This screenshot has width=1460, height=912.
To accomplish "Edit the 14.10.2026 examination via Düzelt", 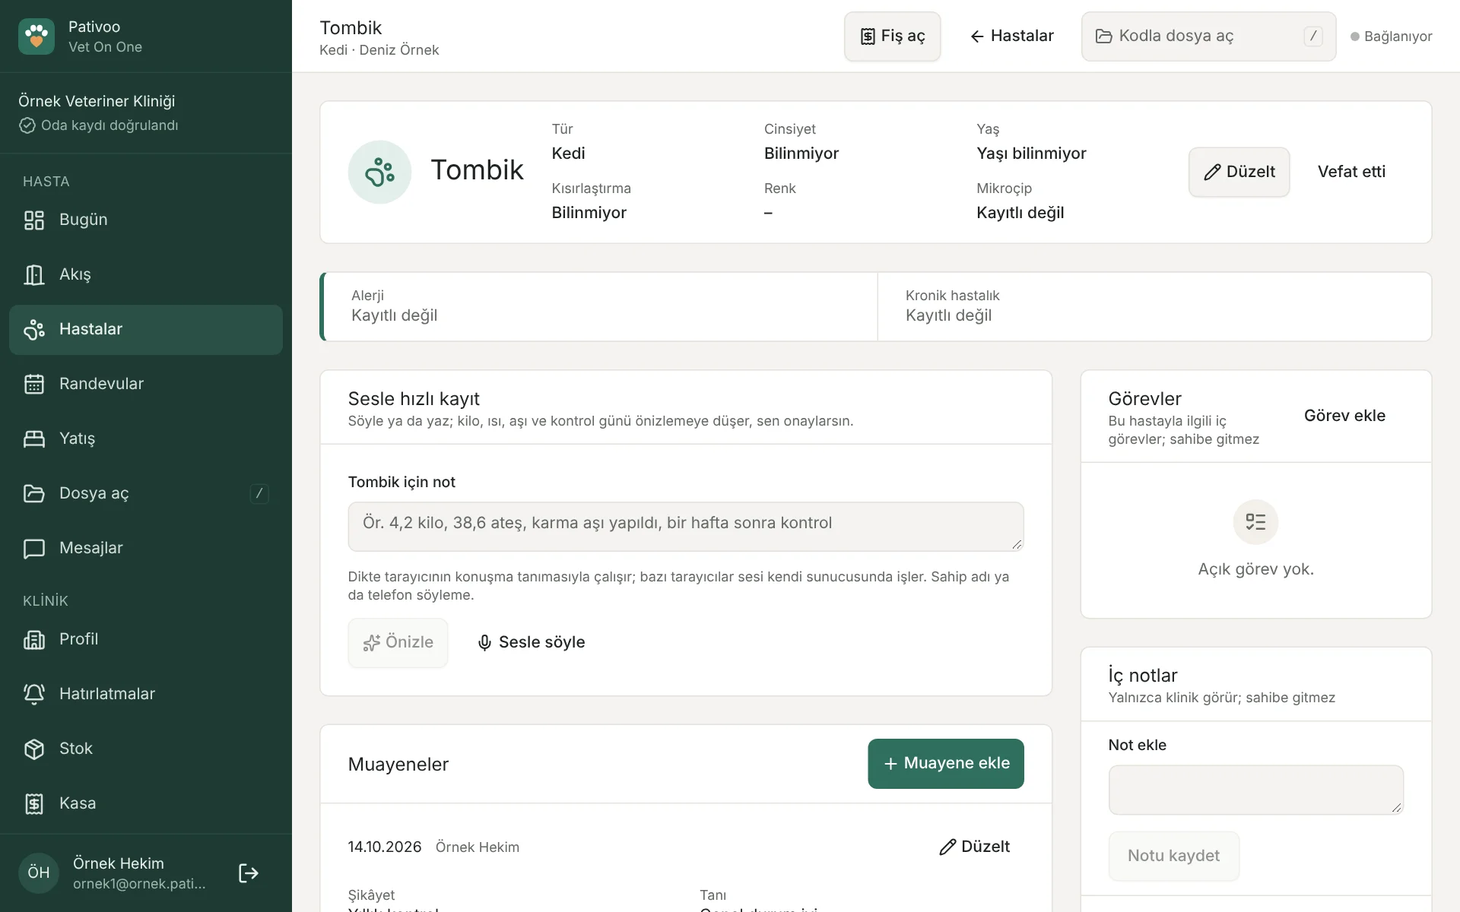I will tap(974, 847).
